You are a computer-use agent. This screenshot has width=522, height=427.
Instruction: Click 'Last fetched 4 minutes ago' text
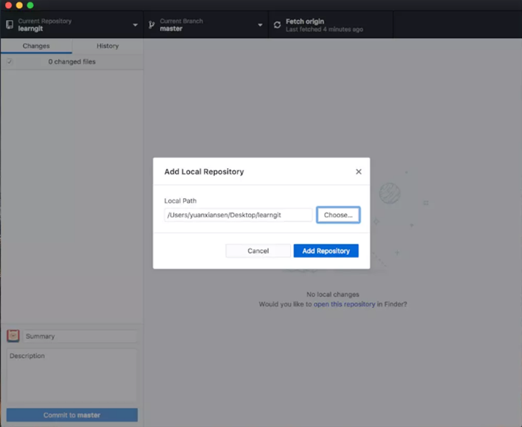pos(324,30)
